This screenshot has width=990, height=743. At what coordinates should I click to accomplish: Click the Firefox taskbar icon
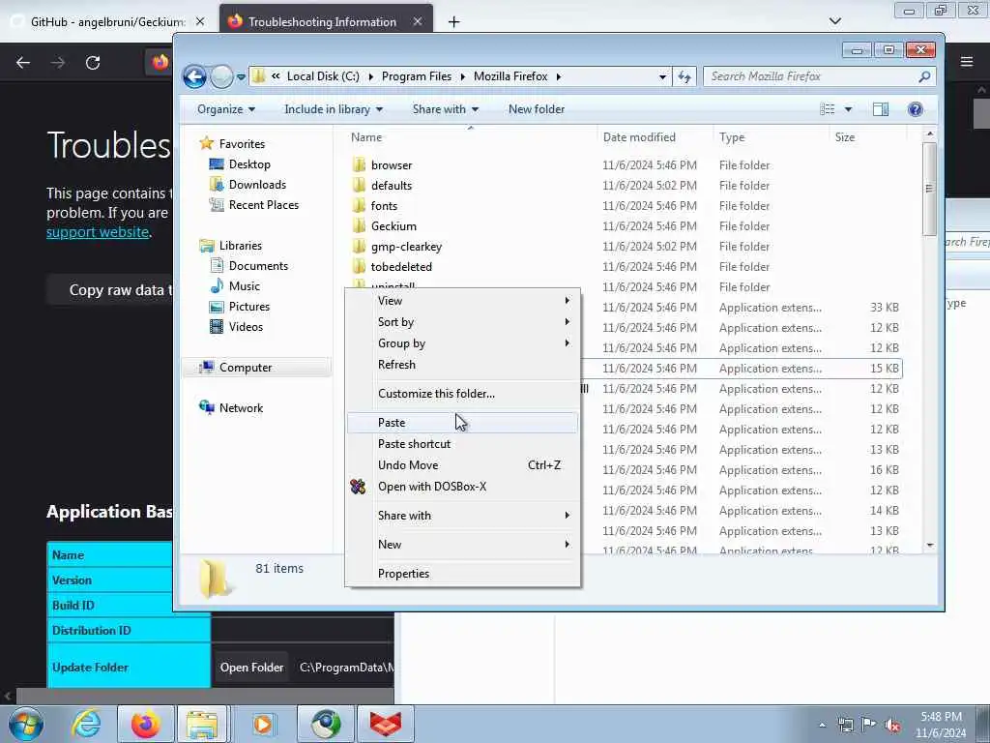pos(146,724)
